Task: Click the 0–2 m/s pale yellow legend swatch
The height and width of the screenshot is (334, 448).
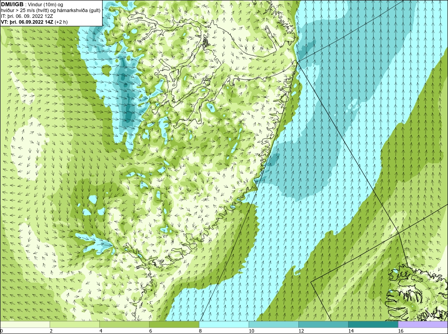Action: point(25,324)
